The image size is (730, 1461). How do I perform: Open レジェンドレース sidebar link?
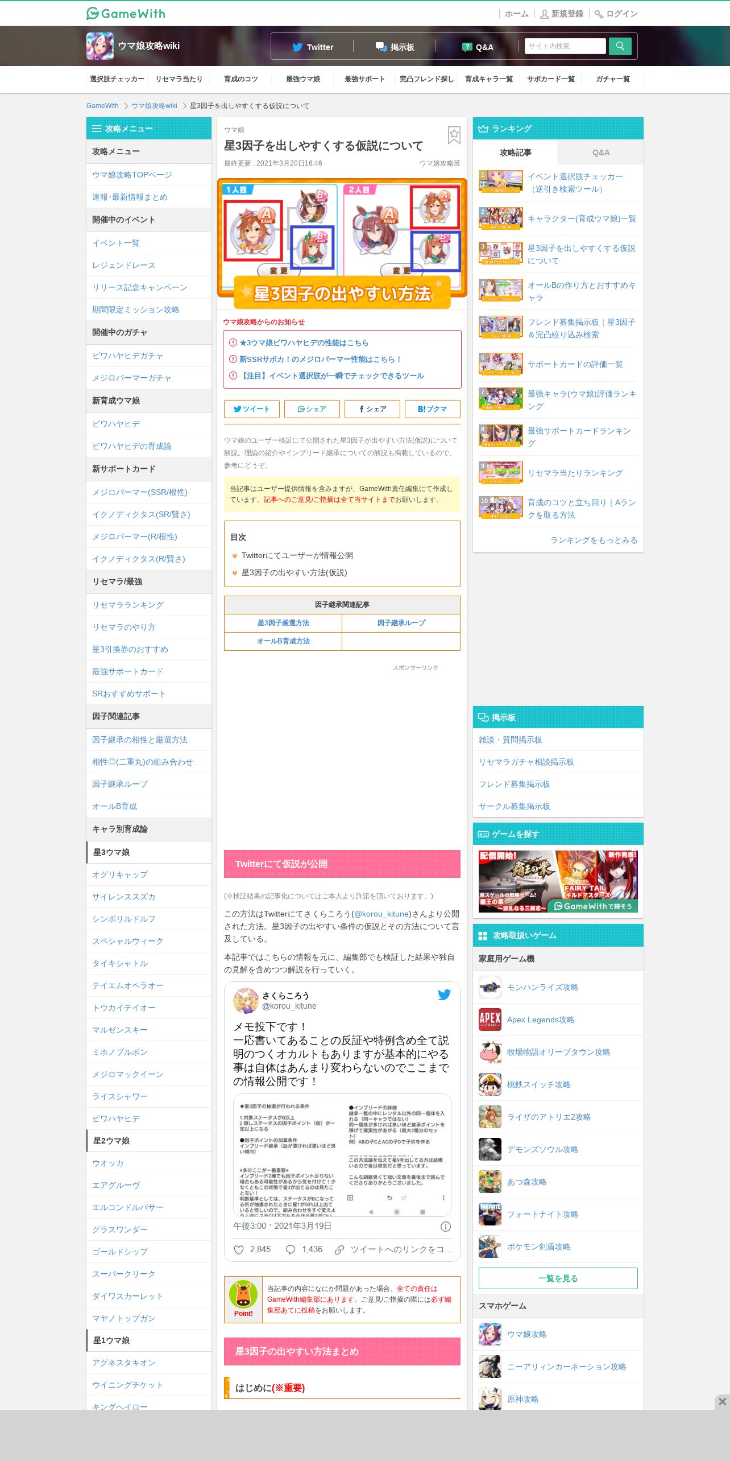click(149, 266)
